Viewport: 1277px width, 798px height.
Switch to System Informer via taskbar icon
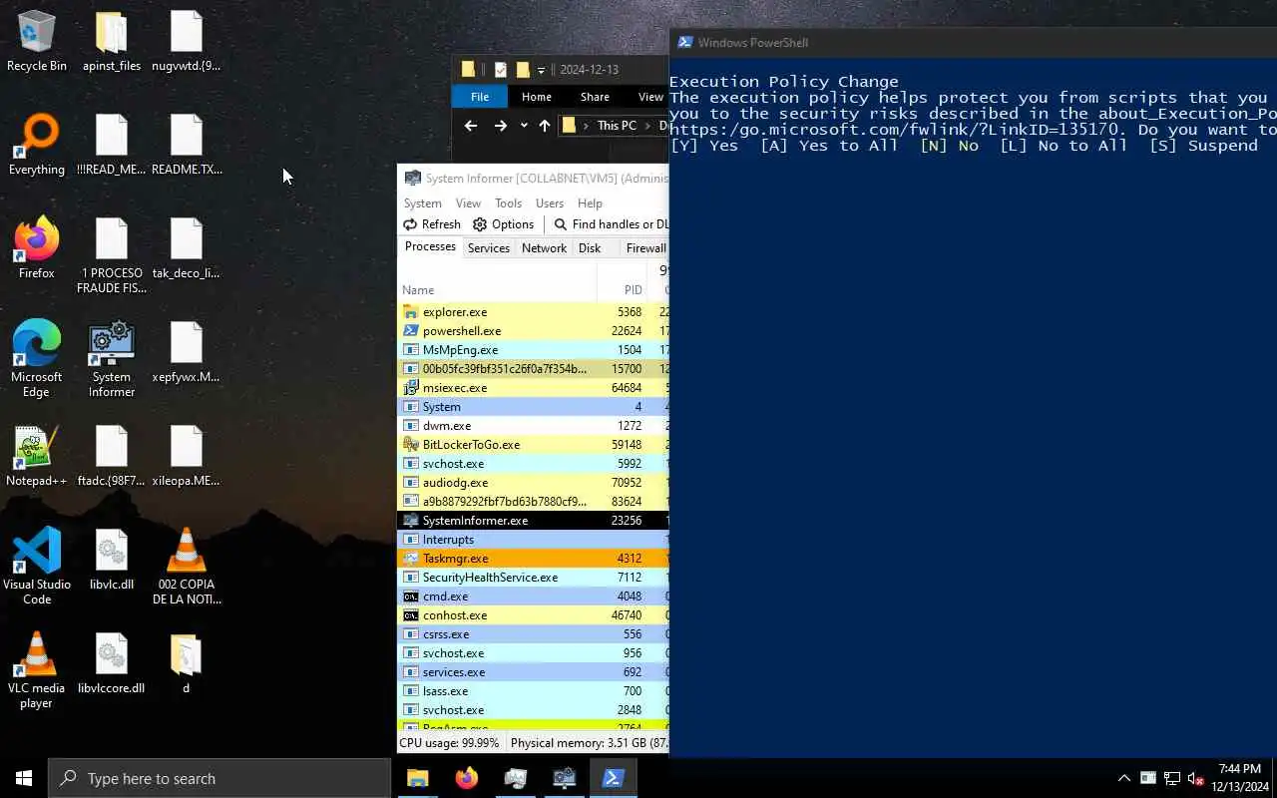565,778
